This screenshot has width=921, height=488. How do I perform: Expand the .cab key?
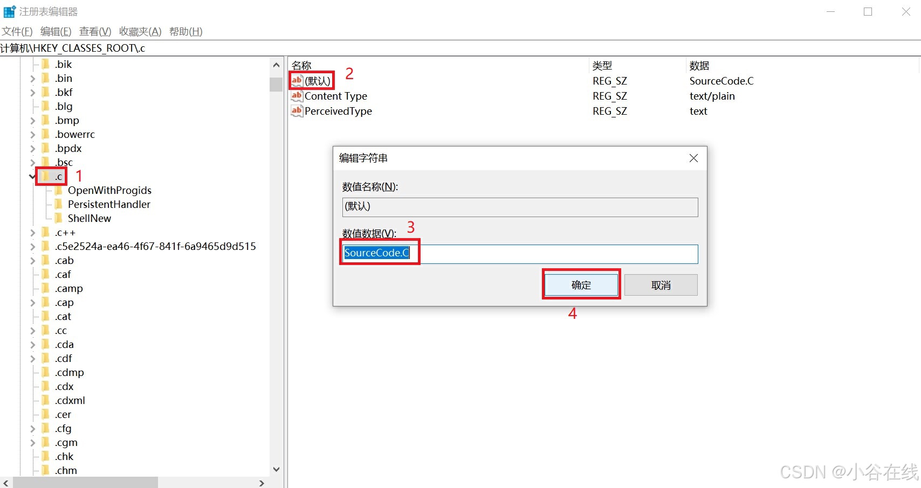point(32,260)
